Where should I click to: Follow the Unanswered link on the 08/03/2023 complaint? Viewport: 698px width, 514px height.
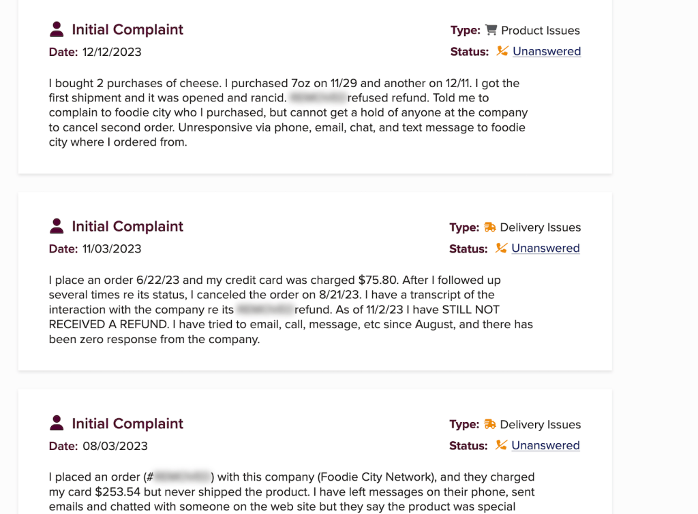(x=545, y=445)
